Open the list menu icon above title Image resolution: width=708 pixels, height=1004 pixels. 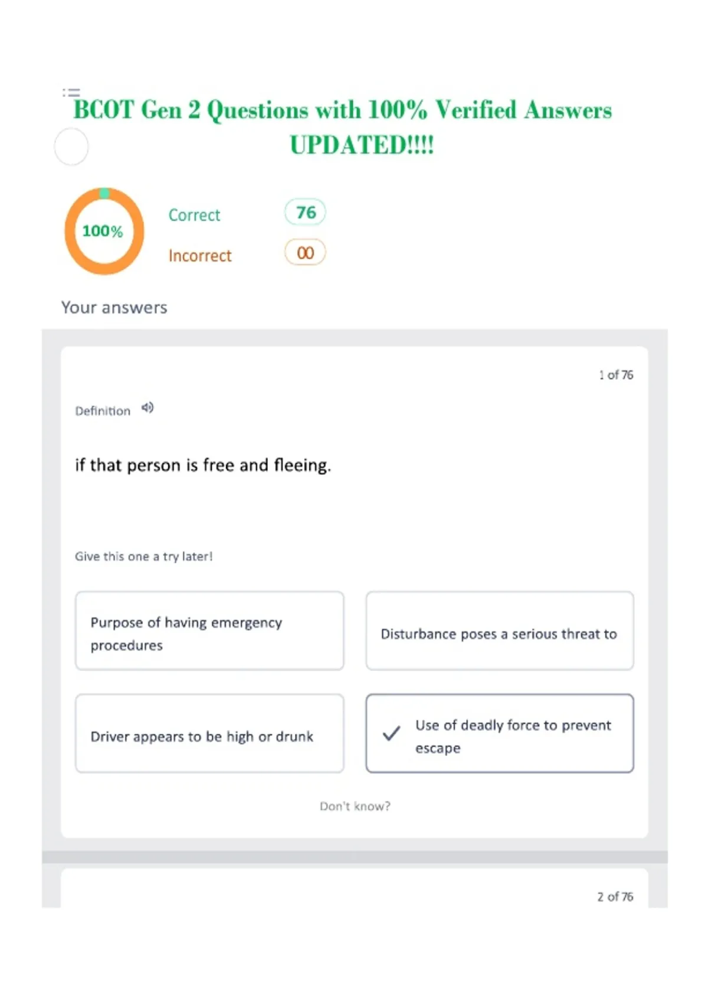(71, 93)
